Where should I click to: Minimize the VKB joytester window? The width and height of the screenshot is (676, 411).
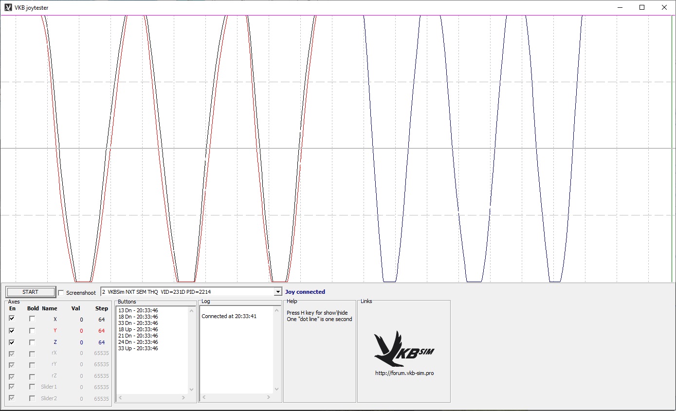point(620,7)
